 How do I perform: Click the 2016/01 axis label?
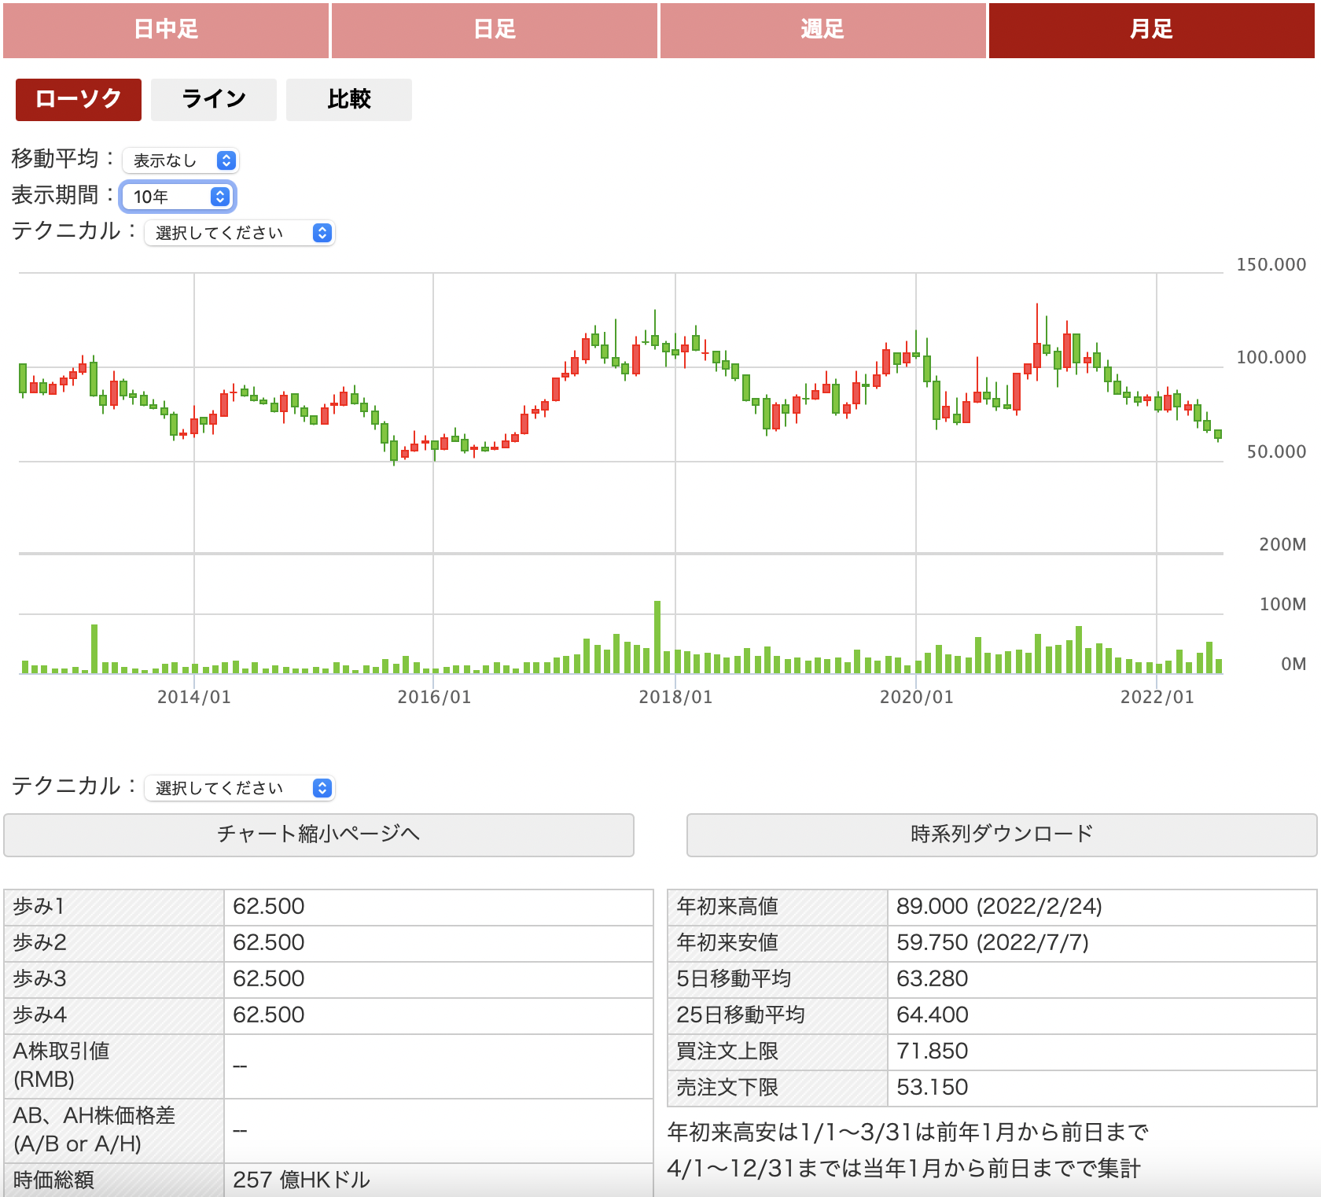point(434,697)
